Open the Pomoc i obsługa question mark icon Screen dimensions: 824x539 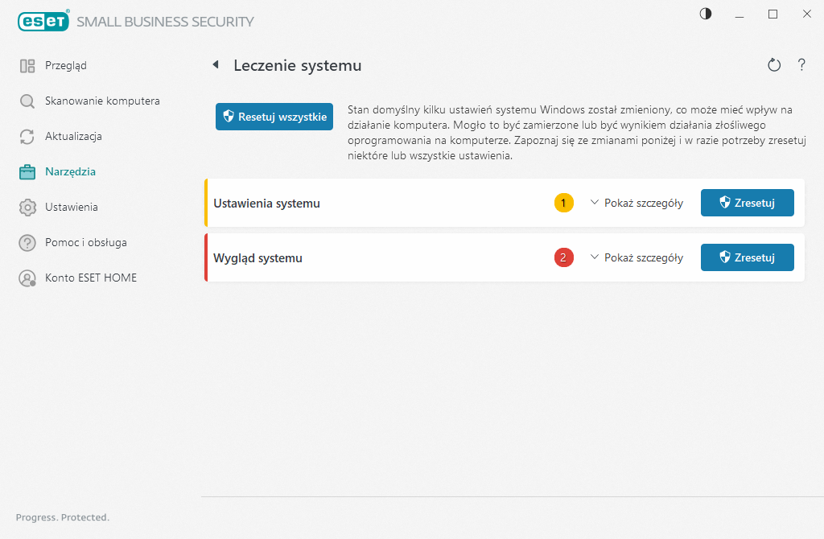coord(27,242)
